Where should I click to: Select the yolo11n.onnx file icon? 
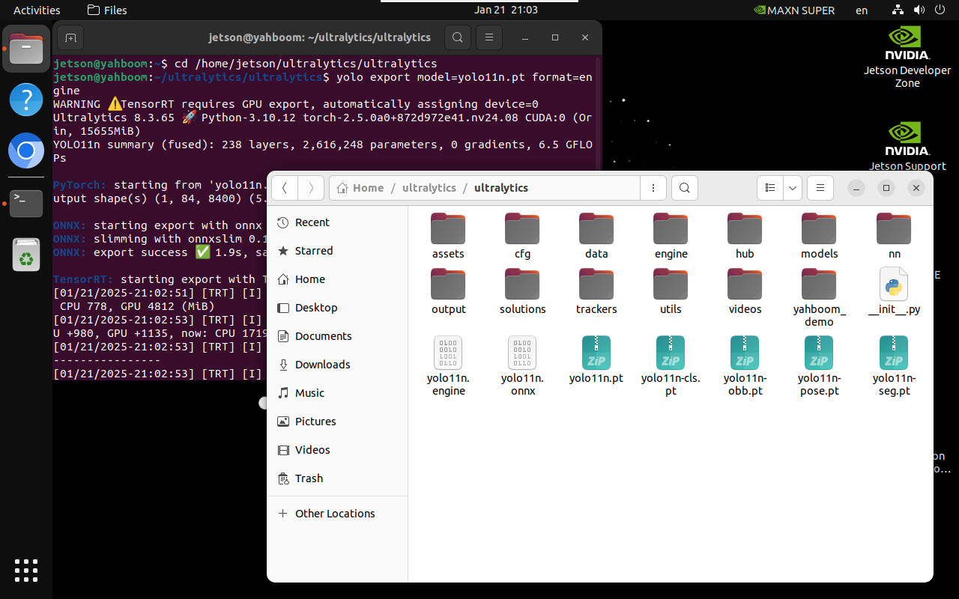pyautogui.click(x=522, y=353)
